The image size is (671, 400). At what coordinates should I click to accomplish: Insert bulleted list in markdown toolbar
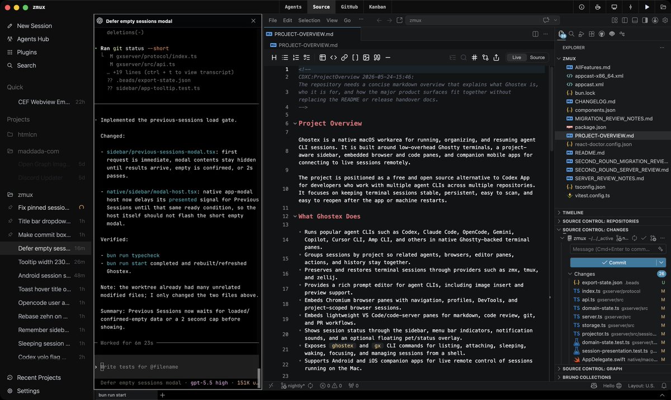pyautogui.click(x=285, y=57)
